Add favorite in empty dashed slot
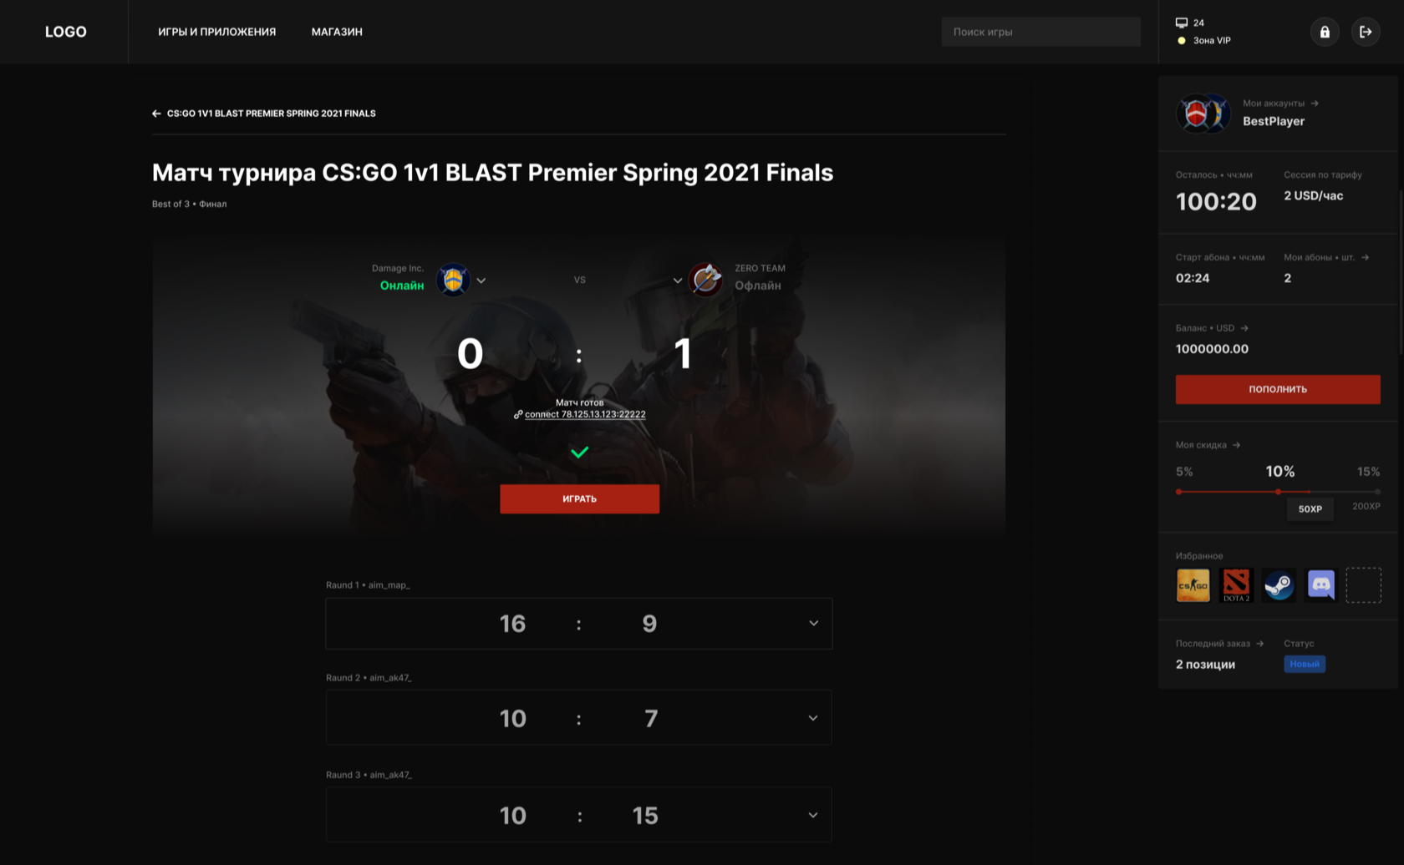 pos(1363,585)
